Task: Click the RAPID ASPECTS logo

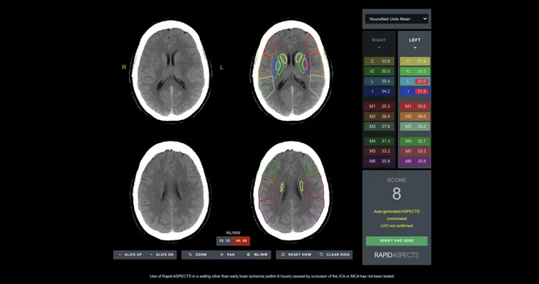Action: coord(396,255)
